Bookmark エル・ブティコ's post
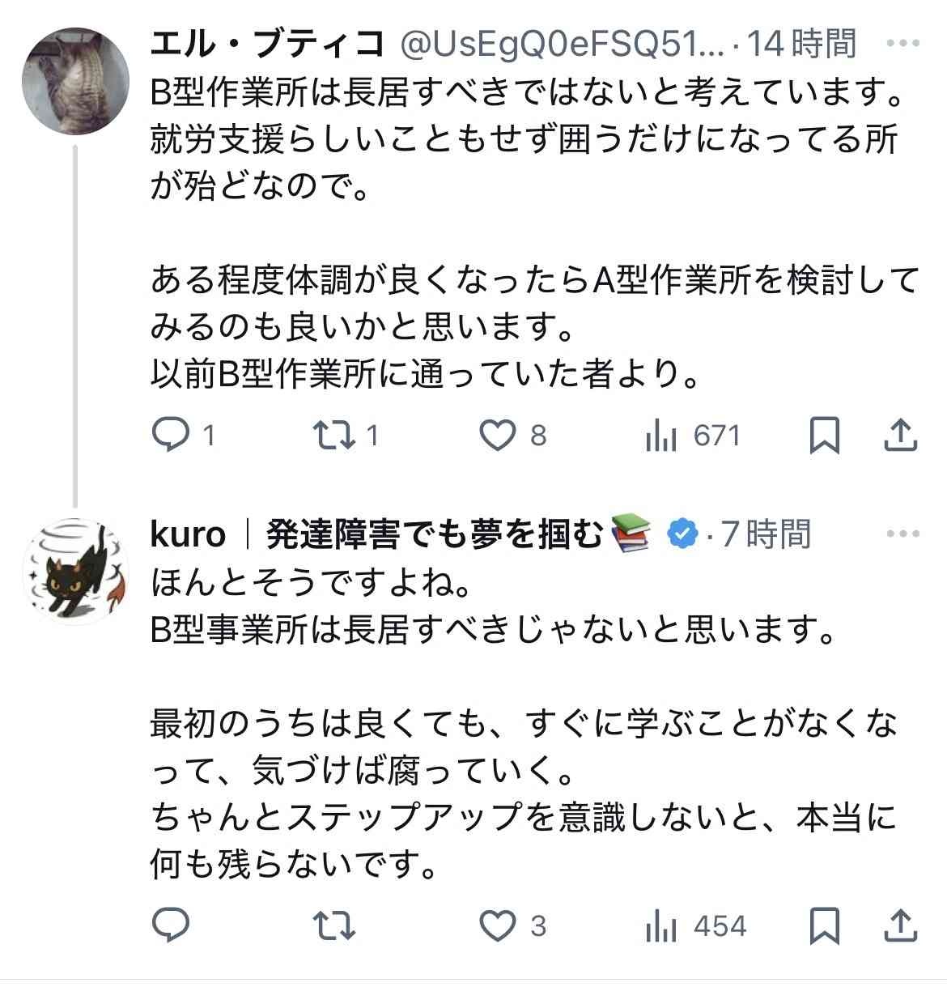Viewport: 947px width, 1004px height. pos(824,436)
